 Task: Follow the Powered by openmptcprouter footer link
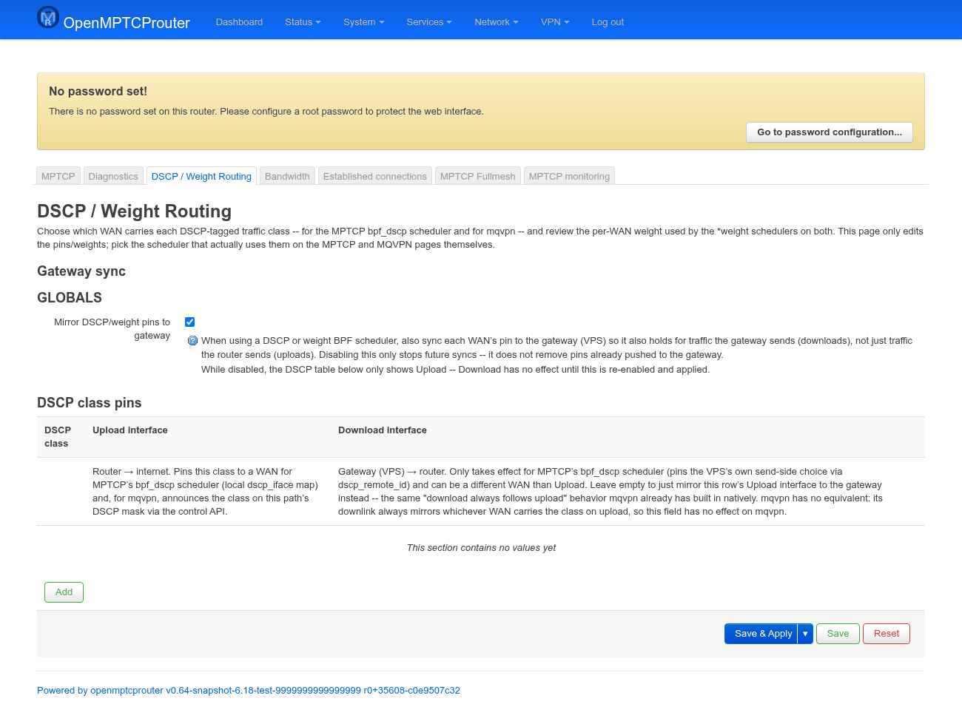[249, 691]
